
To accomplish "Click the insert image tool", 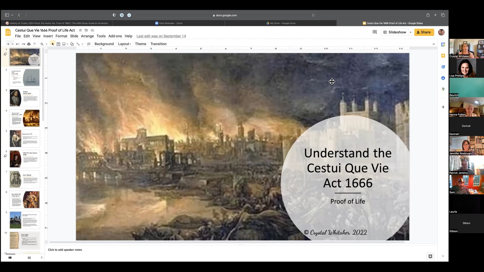I will coord(64,44).
